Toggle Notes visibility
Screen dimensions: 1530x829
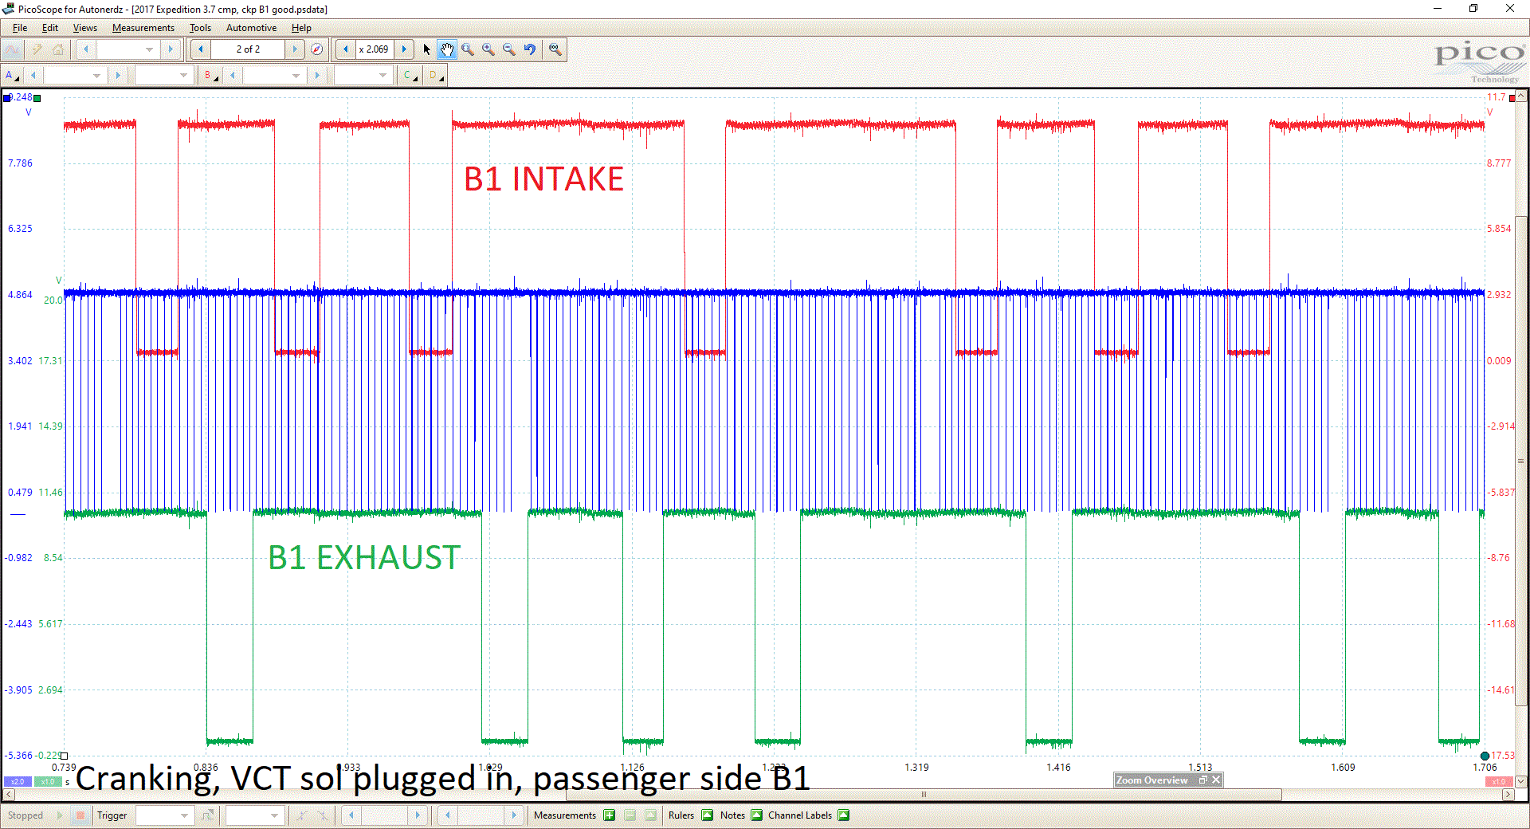(x=756, y=815)
